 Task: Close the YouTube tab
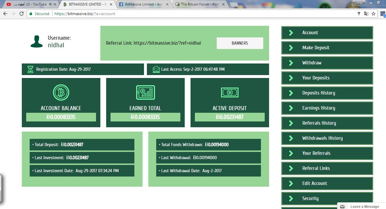[55, 4]
